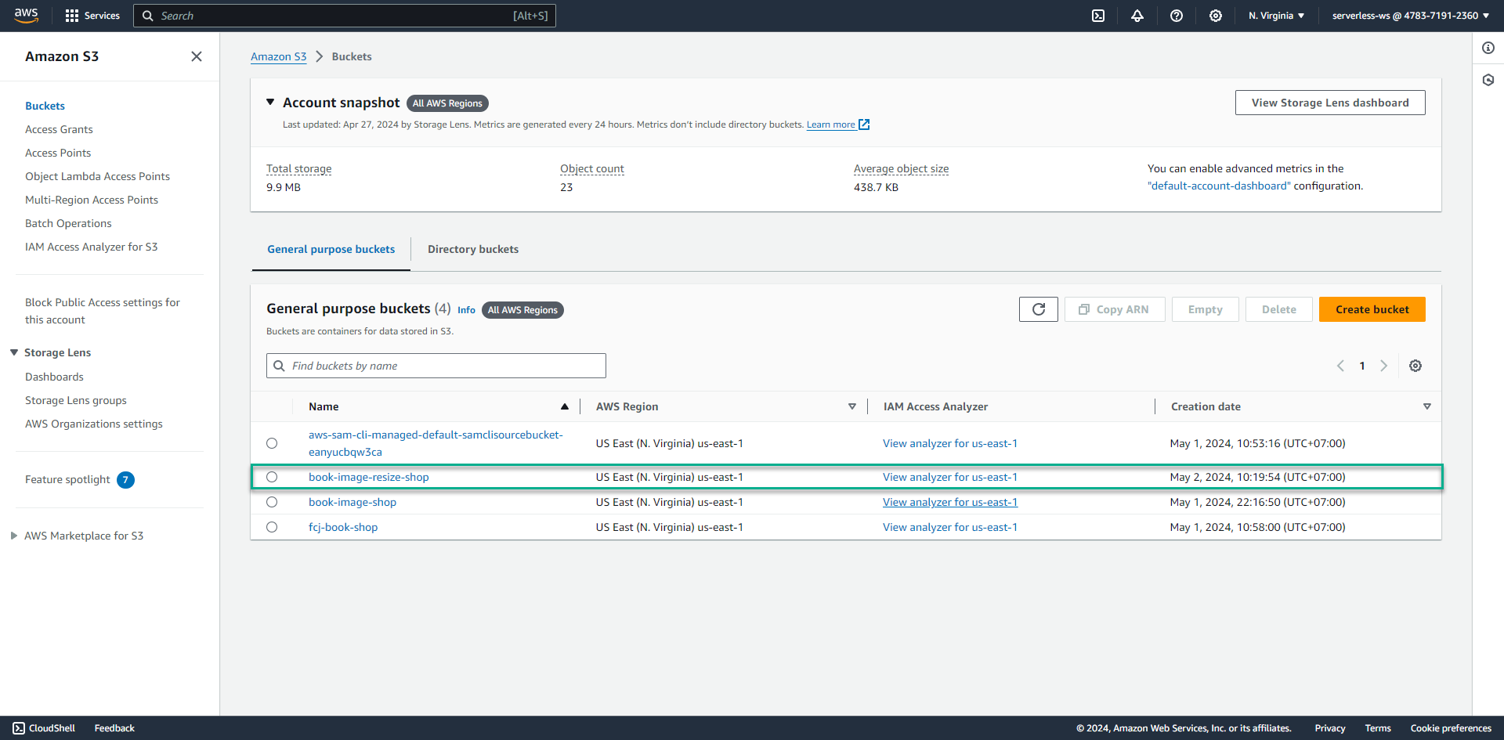Screen dimensions: 1504x740
Task: Click the external Learn more link icon
Action: click(864, 125)
